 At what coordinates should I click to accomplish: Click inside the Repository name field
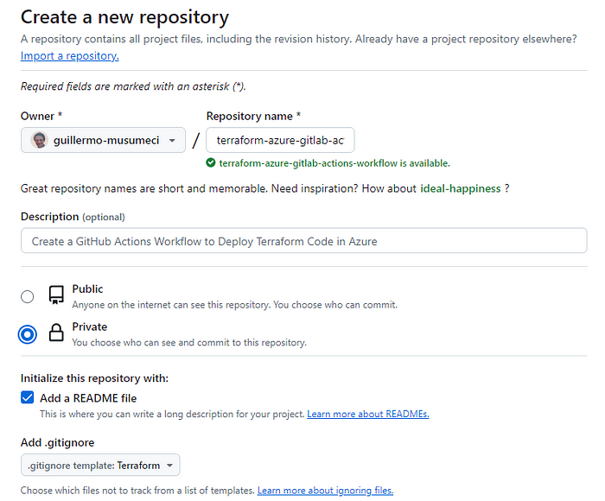280,140
